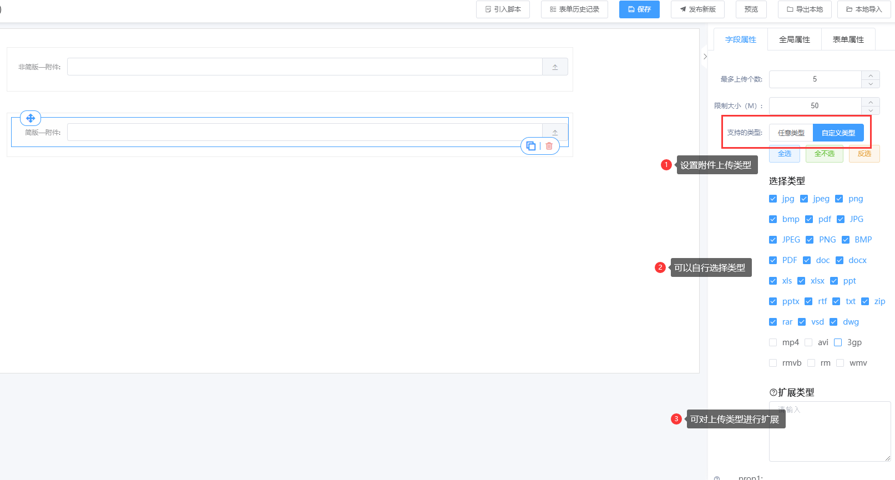Click 引入脚本 button

click(503, 9)
